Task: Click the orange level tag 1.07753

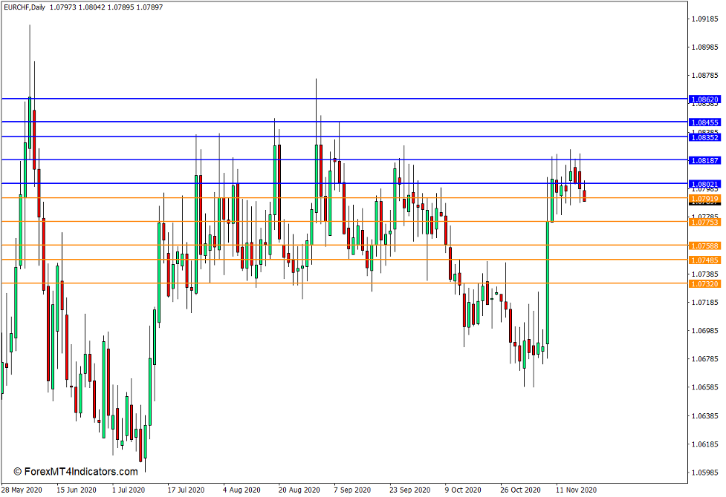Action: (704, 223)
